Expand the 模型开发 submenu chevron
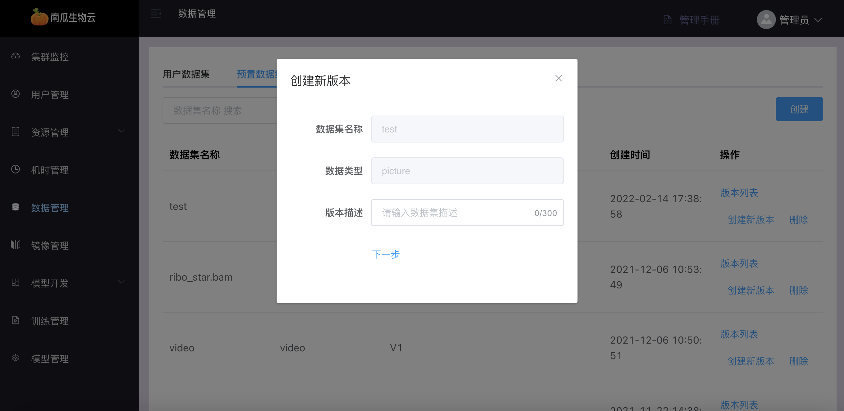The width and height of the screenshot is (844, 411). (x=121, y=282)
